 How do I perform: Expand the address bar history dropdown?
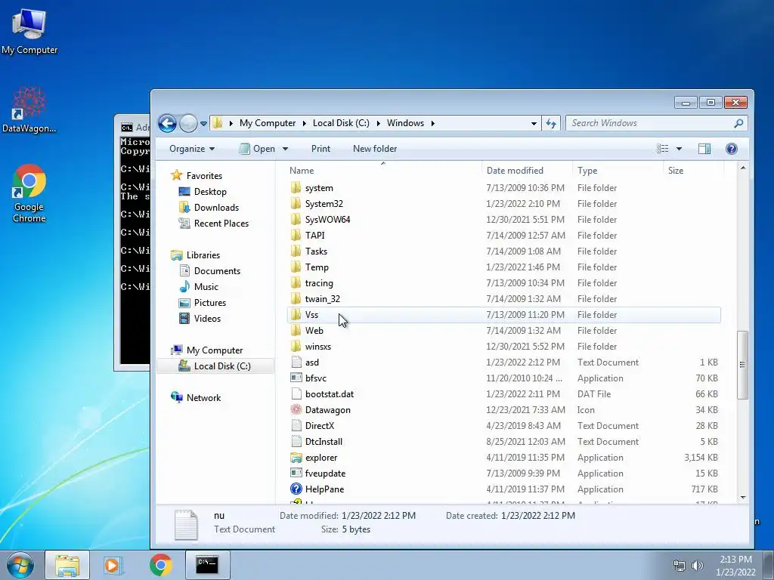pos(534,124)
